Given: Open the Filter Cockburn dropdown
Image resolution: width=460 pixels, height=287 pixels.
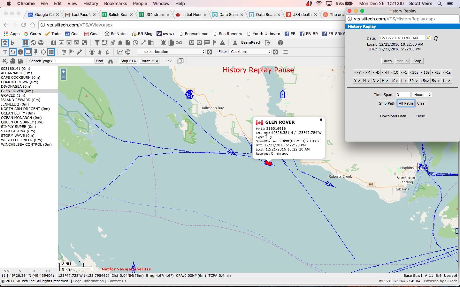Looking at the screenshot, I should click(x=250, y=52).
